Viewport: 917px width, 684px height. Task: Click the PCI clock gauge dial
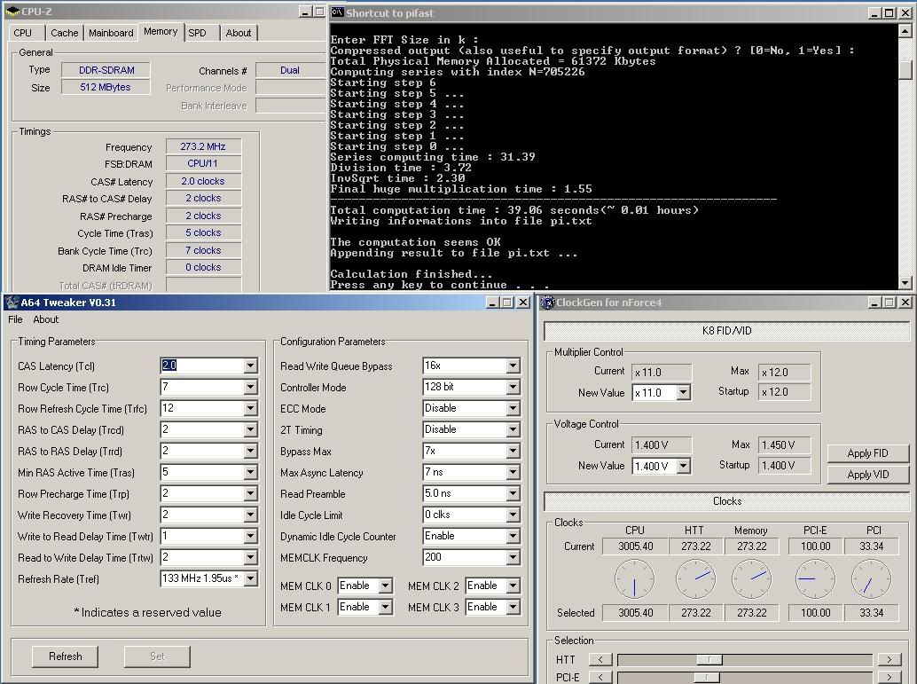coord(872,578)
